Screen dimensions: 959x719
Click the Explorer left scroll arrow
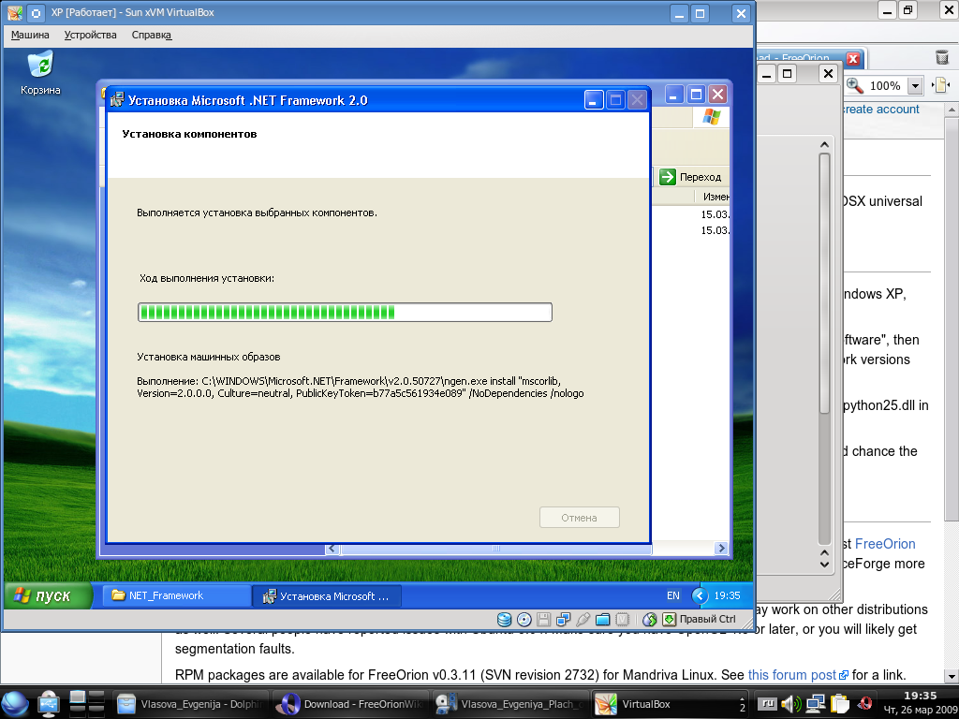332,549
